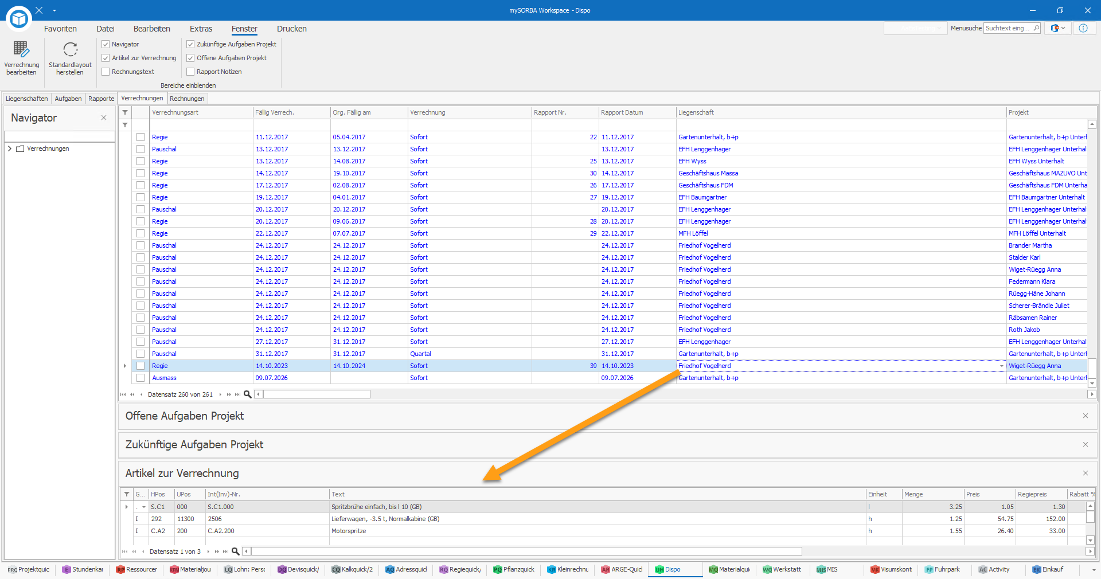Sort by the Liegenschaft column header
This screenshot has width=1101, height=579.
click(841, 112)
